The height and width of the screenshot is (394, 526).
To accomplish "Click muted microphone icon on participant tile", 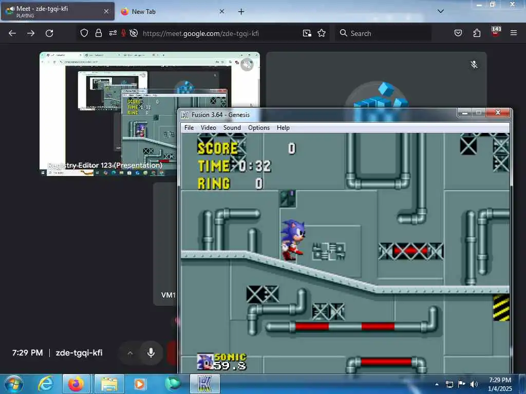I will tap(474, 64).
